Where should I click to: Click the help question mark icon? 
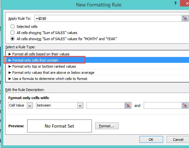[x=175, y=3]
